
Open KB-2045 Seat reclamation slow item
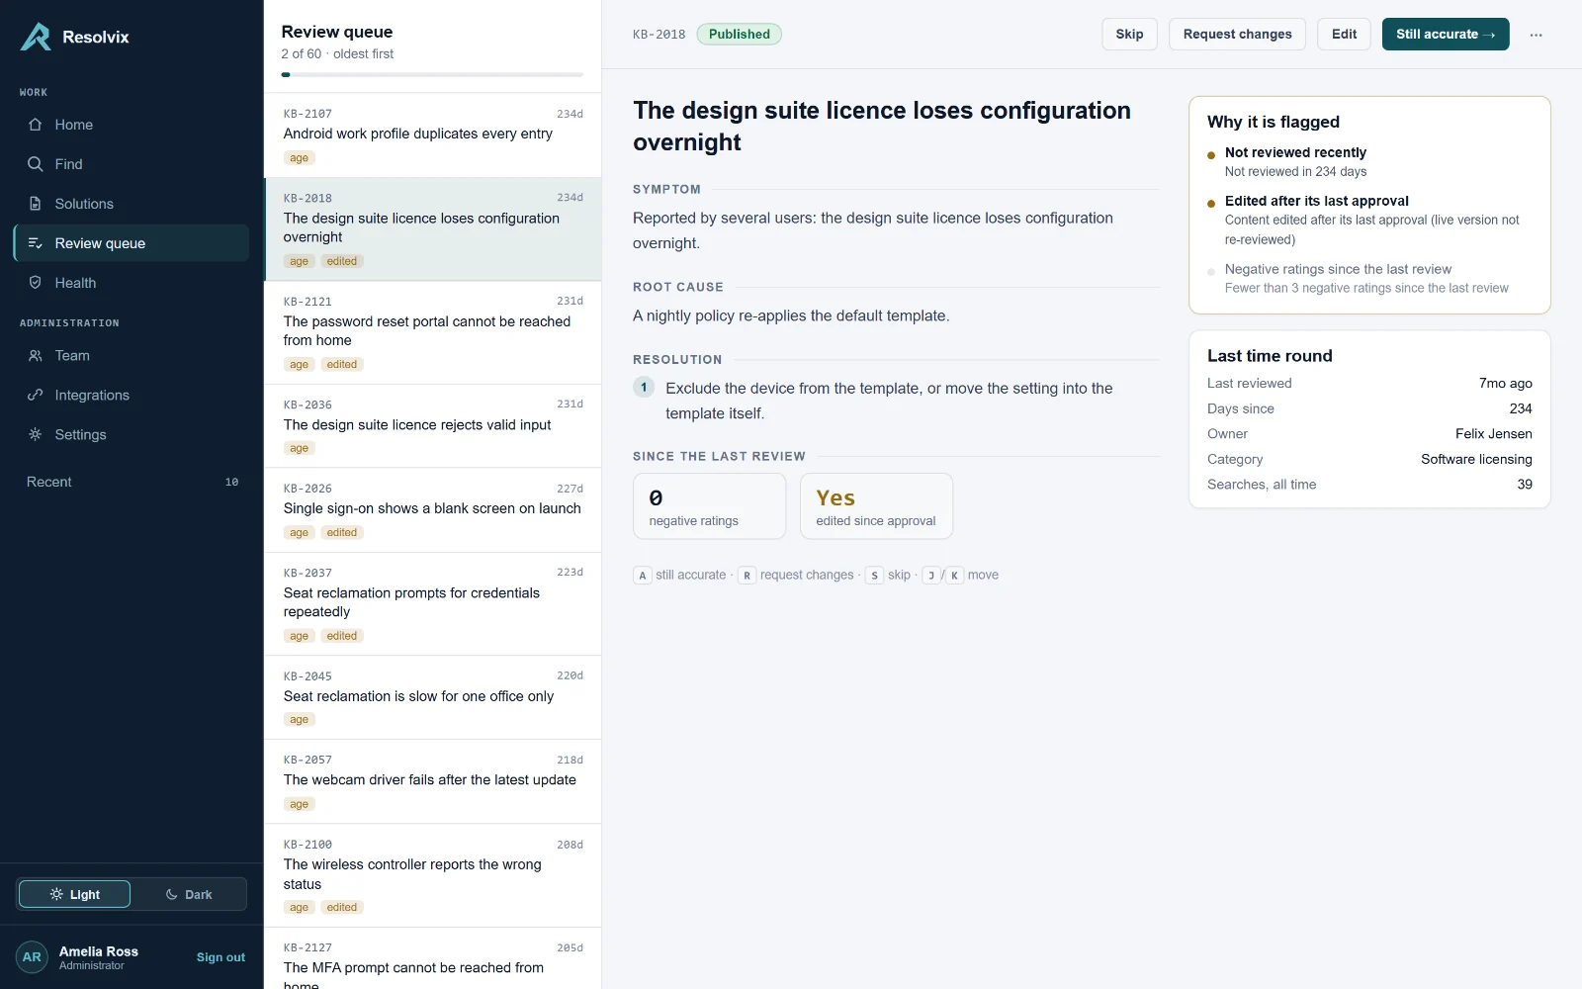pyautogui.click(x=433, y=697)
